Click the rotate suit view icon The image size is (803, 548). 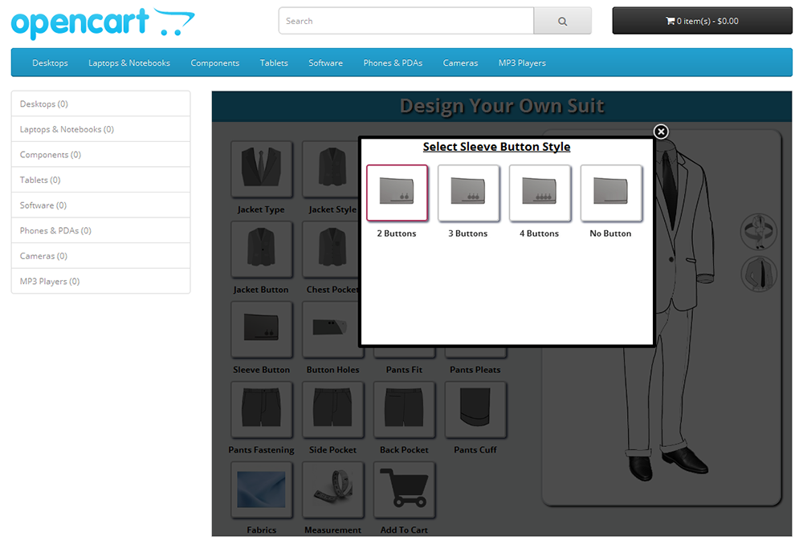click(x=759, y=232)
